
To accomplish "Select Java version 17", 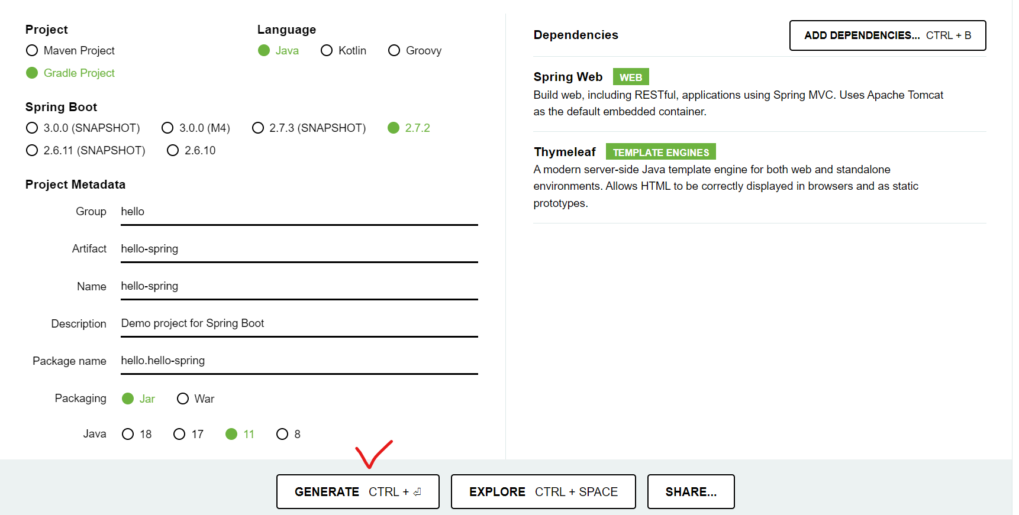I will (179, 434).
